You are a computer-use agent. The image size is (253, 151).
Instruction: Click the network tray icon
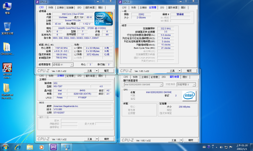[226, 147]
